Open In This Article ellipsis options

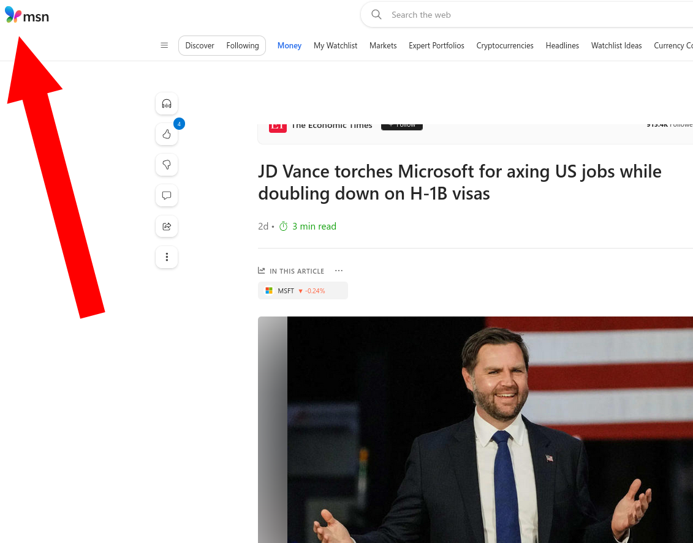pyautogui.click(x=339, y=271)
